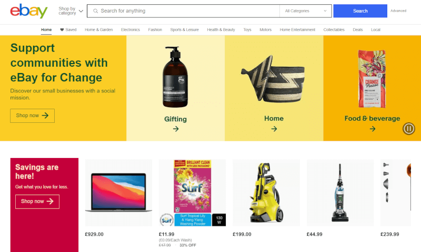Open the All Categories dropdown
Viewport: 421px width, 252px height.
(306, 11)
